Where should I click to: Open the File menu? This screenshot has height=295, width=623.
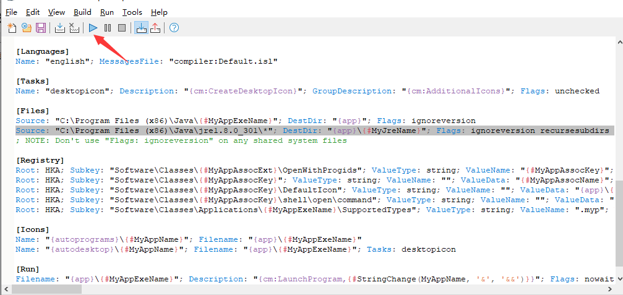tap(11, 12)
